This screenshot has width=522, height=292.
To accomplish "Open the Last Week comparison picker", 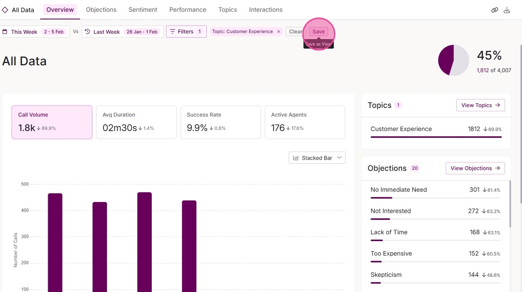I will click(x=123, y=32).
